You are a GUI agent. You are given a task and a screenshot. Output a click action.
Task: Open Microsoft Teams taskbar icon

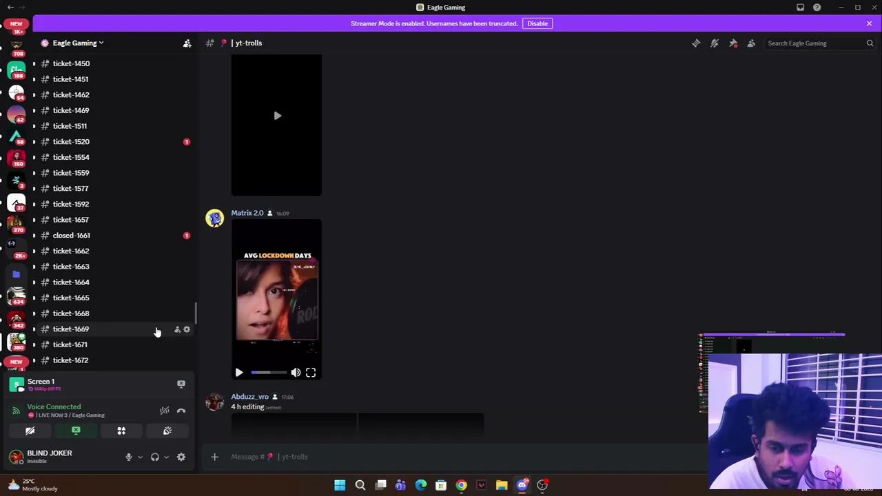(x=400, y=485)
